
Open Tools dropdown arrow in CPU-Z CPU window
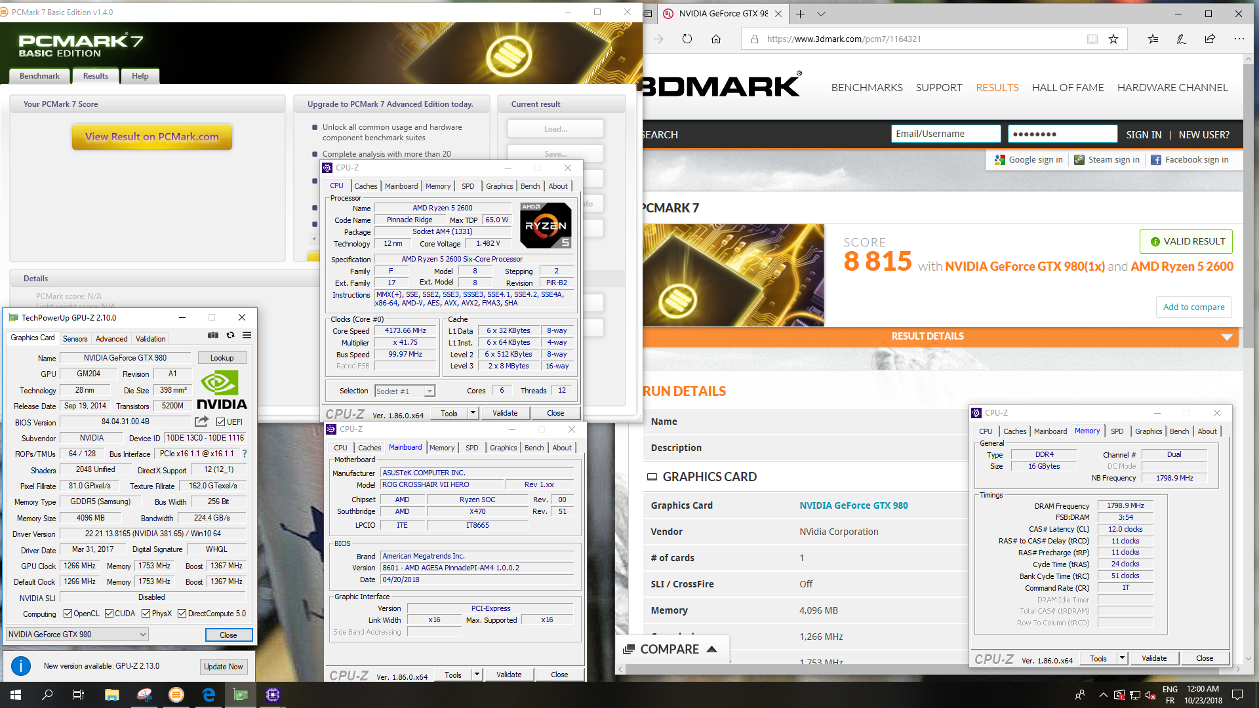click(x=473, y=413)
